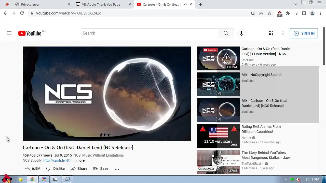This screenshot has height=183, width=326.
Task: Open more actions ellipsis under the video
Action: click(x=117, y=169)
